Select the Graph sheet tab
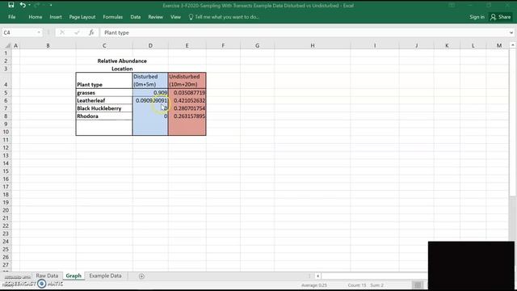This screenshot has width=517, height=291. click(74, 276)
